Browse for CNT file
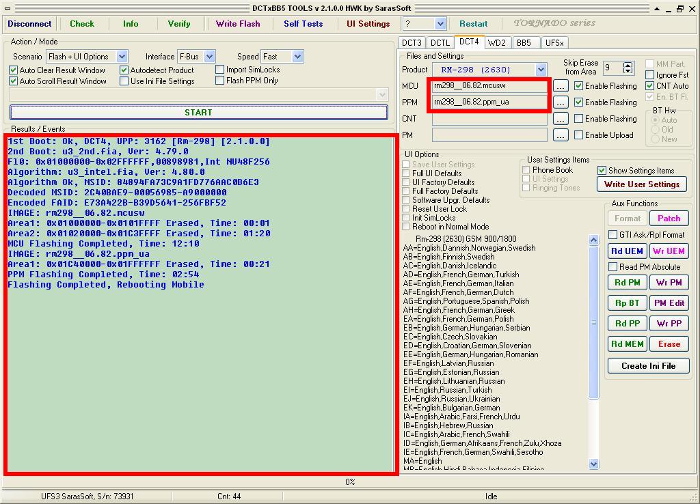Screen dimensions: 700x504 pos(561,119)
